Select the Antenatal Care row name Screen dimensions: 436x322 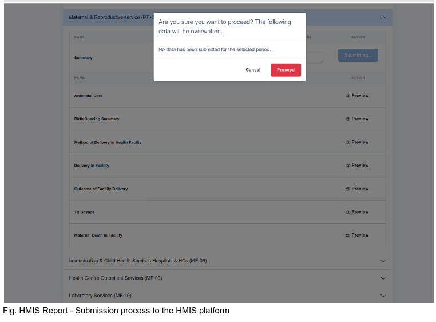pyautogui.click(x=88, y=96)
